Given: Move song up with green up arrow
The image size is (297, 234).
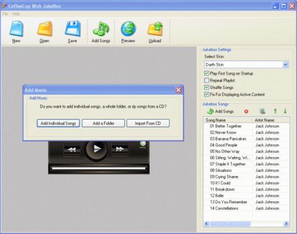Looking at the screenshot, I should [276, 111].
